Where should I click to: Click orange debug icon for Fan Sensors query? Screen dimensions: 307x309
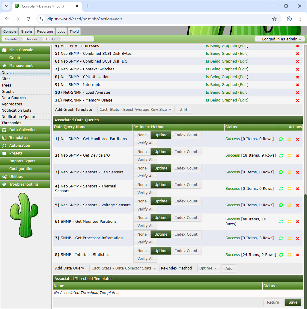pyautogui.click(x=289, y=172)
